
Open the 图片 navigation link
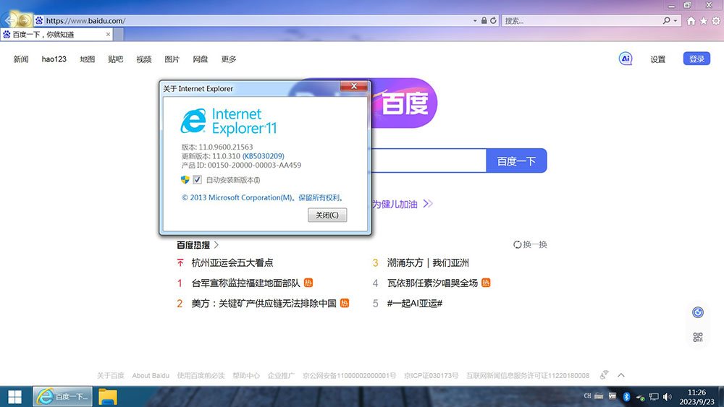[x=172, y=59]
